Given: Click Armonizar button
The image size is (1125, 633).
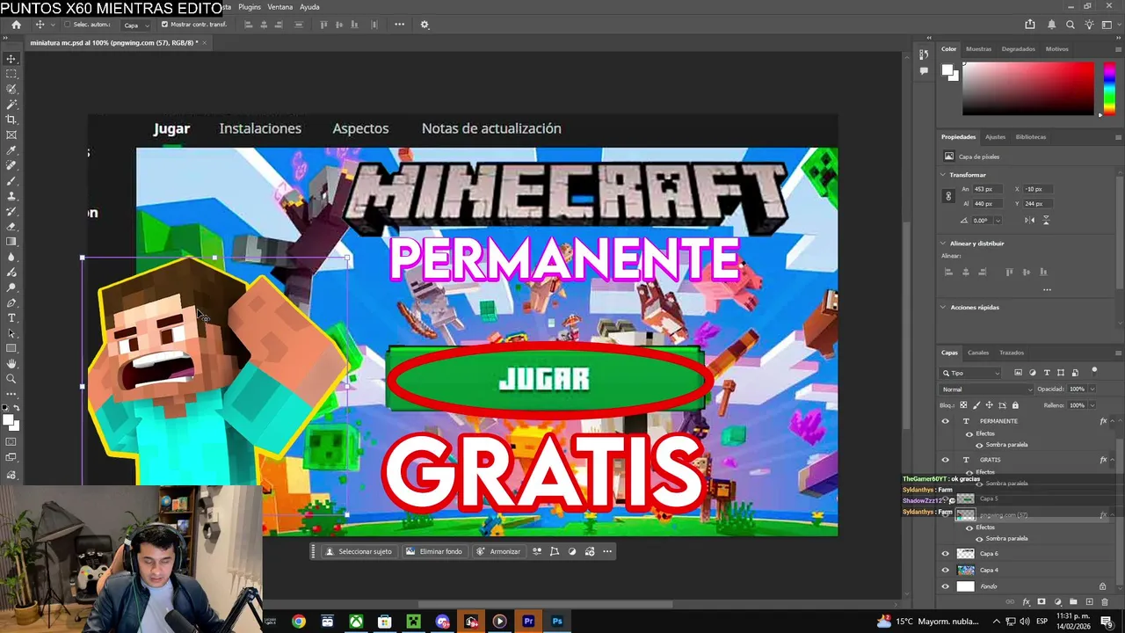Looking at the screenshot, I should click(x=498, y=551).
